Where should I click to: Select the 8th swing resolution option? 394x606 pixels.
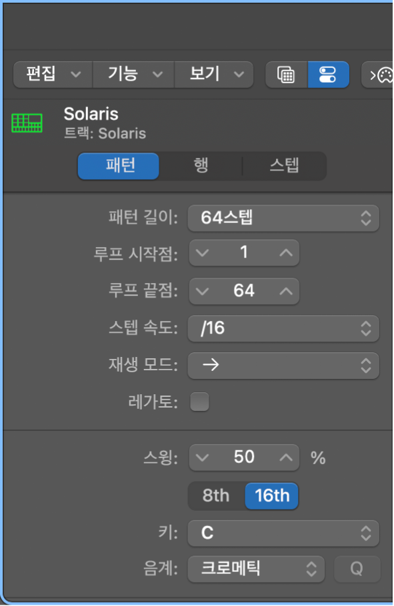[215, 495]
